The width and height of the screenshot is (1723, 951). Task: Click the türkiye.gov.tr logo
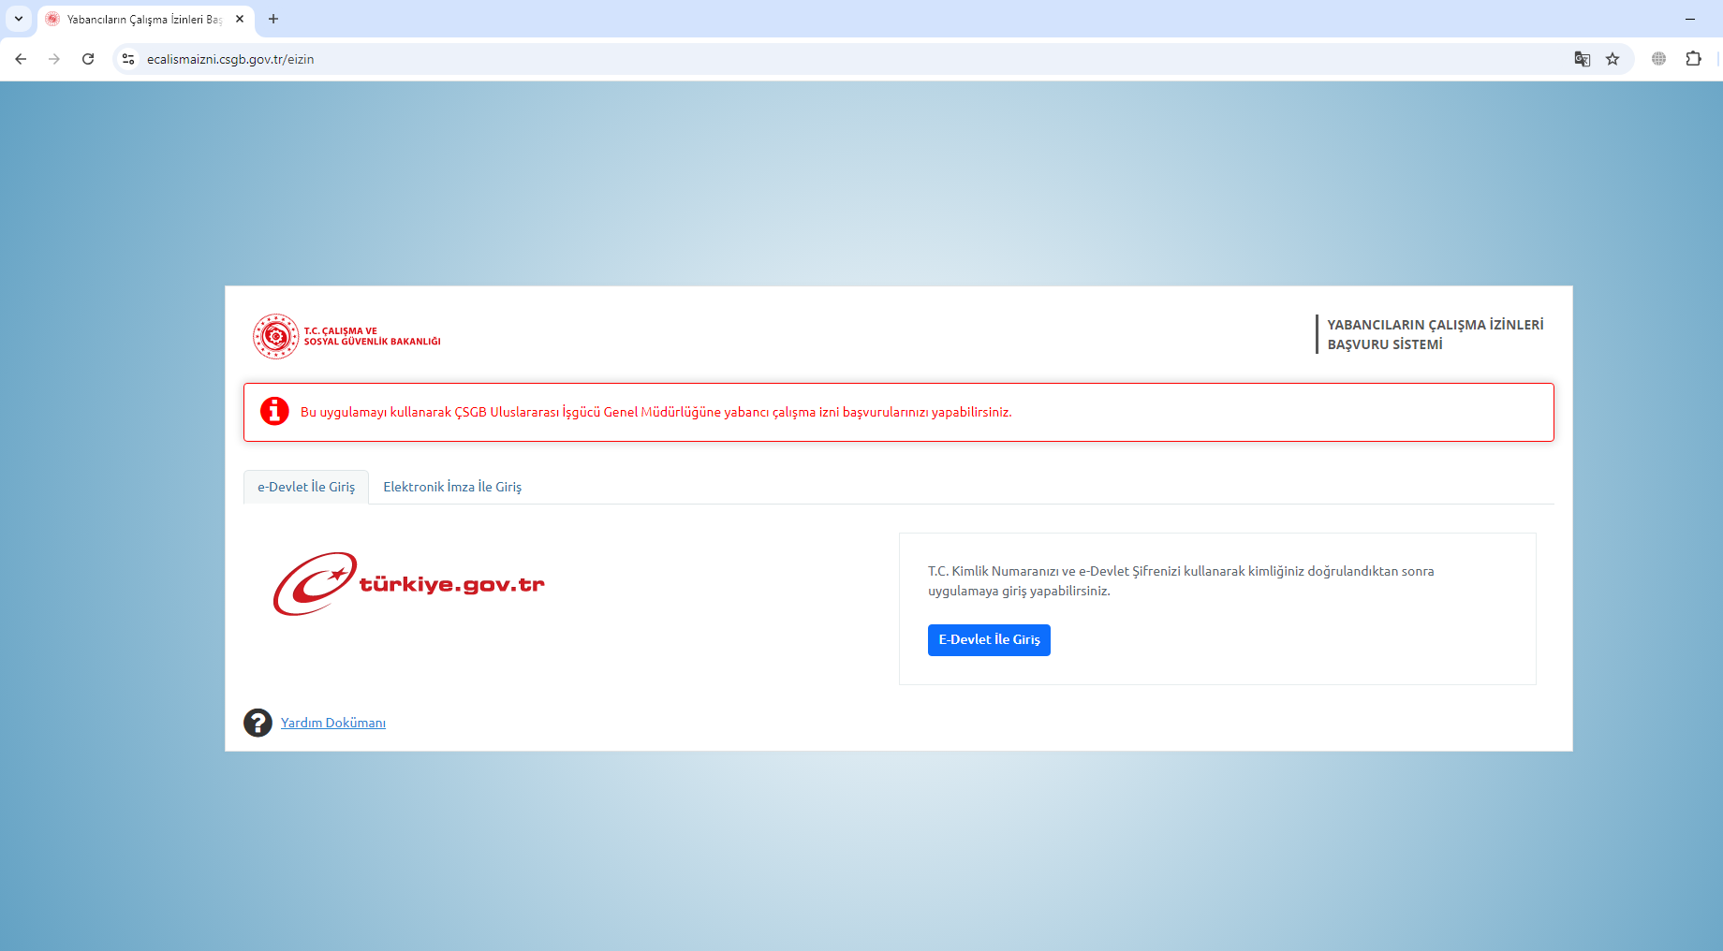409,584
